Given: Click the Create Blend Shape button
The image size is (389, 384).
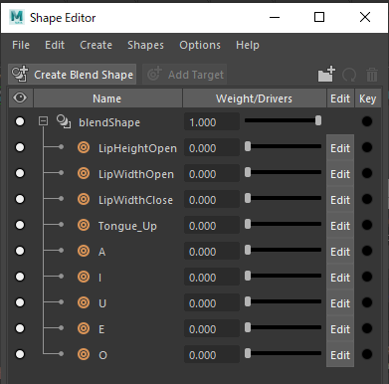Looking at the screenshot, I should click(73, 74).
